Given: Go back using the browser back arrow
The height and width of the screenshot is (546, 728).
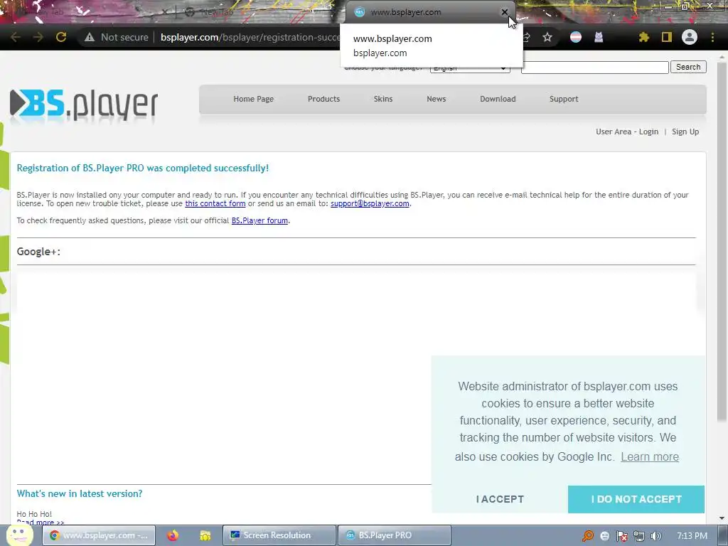Looking at the screenshot, I should pos(16,37).
